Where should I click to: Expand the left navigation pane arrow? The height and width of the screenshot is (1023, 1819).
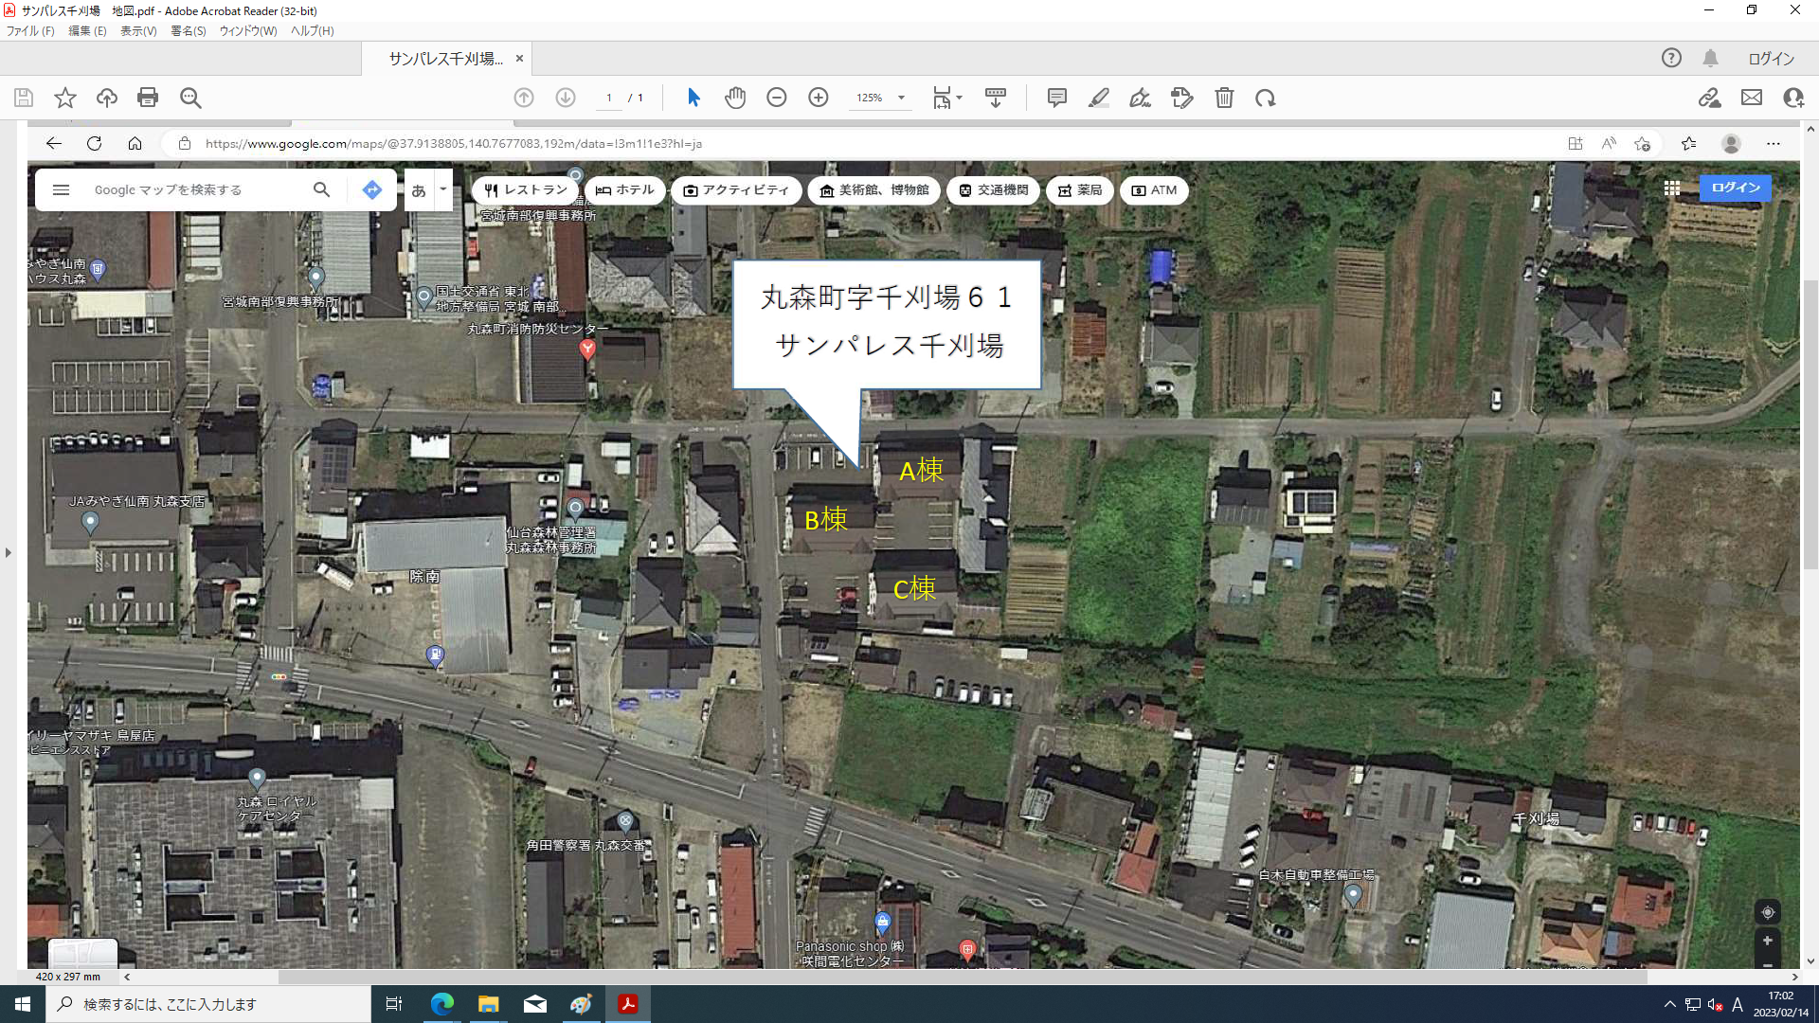click(x=9, y=552)
